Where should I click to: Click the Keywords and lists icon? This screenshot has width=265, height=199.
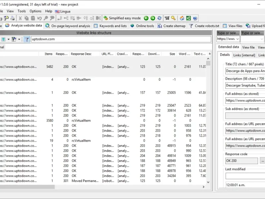tap(96, 26)
